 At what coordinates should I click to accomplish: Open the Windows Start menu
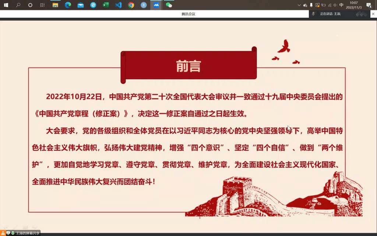[6, 5]
